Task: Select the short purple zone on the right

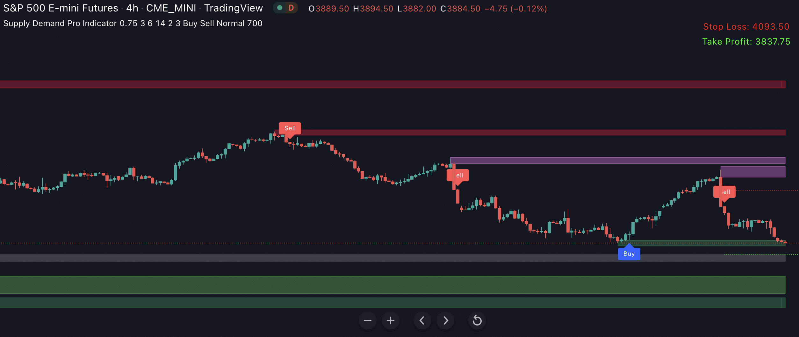Action: pyautogui.click(x=753, y=172)
